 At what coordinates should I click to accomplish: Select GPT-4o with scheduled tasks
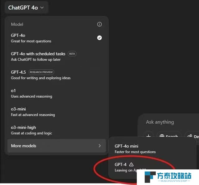[x=57, y=56]
